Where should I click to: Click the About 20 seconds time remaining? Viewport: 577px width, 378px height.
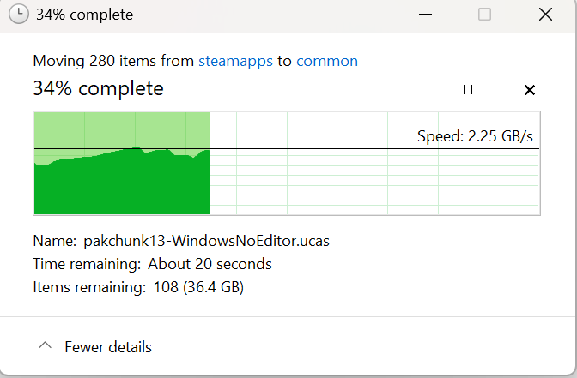pyautogui.click(x=210, y=264)
